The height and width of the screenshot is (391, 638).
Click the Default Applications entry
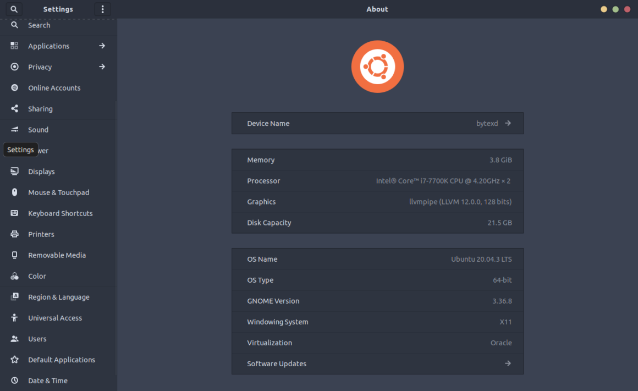(x=61, y=359)
